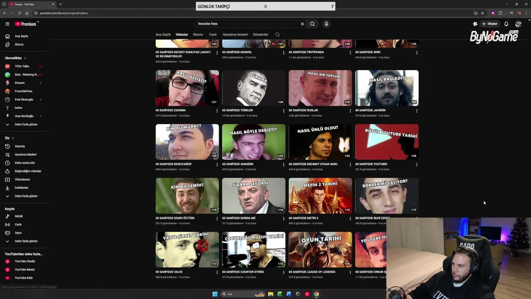Open luther subscription channel
The height and width of the screenshot is (299, 531).
point(18,108)
